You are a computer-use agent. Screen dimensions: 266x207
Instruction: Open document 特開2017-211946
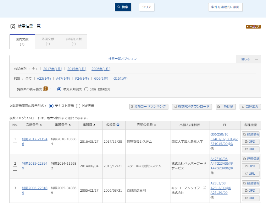click(35, 141)
